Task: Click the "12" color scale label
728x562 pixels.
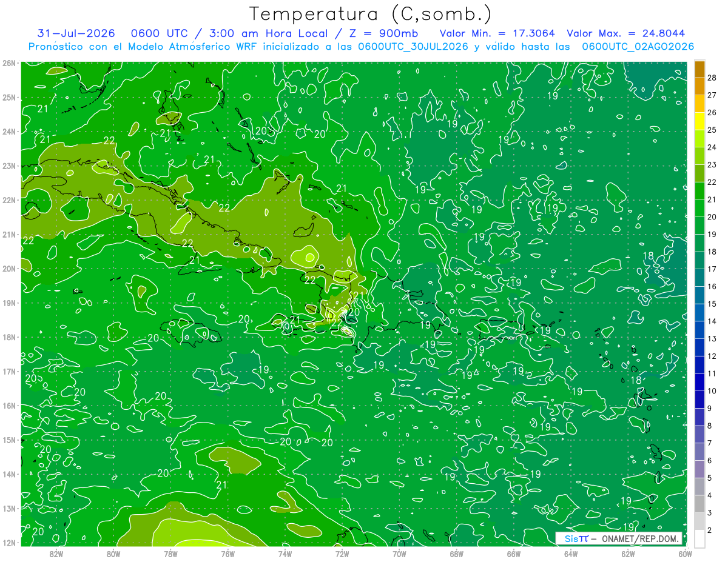Action: [x=712, y=356]
